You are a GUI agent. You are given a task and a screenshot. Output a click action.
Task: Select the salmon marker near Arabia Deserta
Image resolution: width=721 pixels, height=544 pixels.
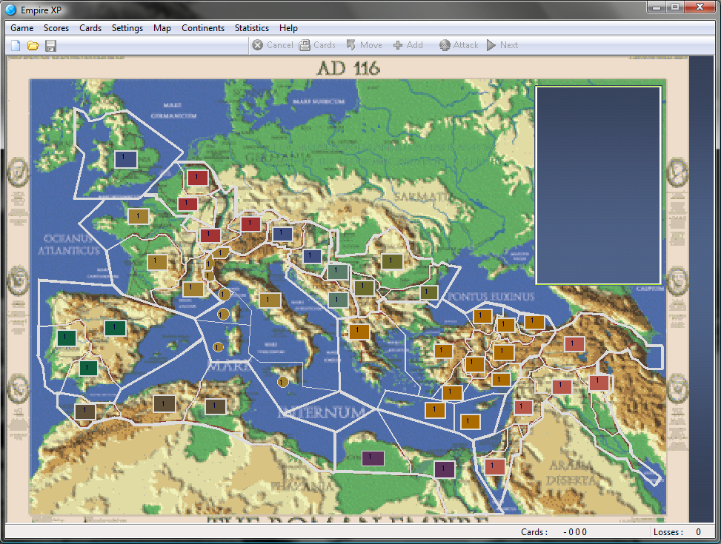pos(494,467)
